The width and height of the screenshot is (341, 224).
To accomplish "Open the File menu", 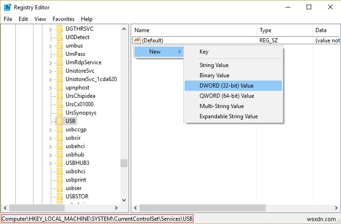I will 8,19.
